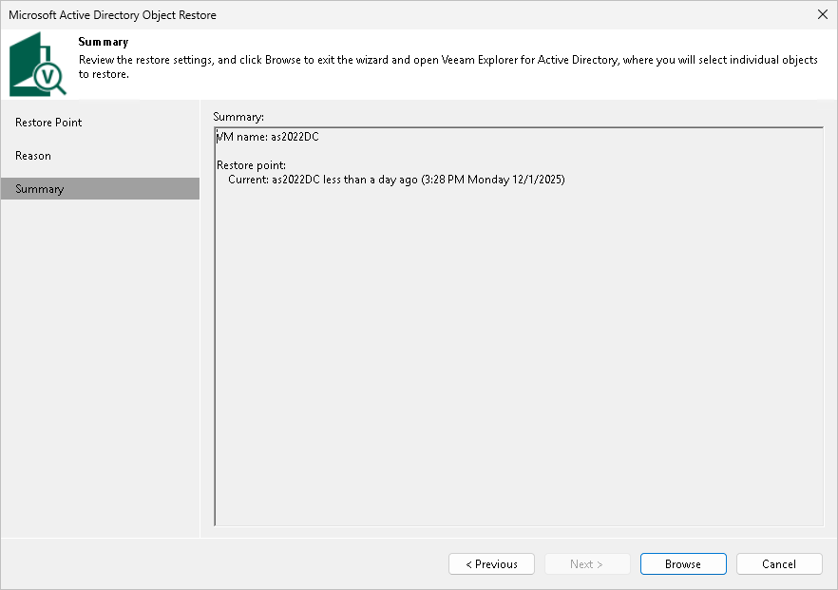Image resolution: width=838 pixels, height=590 pixels.
Task: Cancel the restore wizard
Action: 779,563
